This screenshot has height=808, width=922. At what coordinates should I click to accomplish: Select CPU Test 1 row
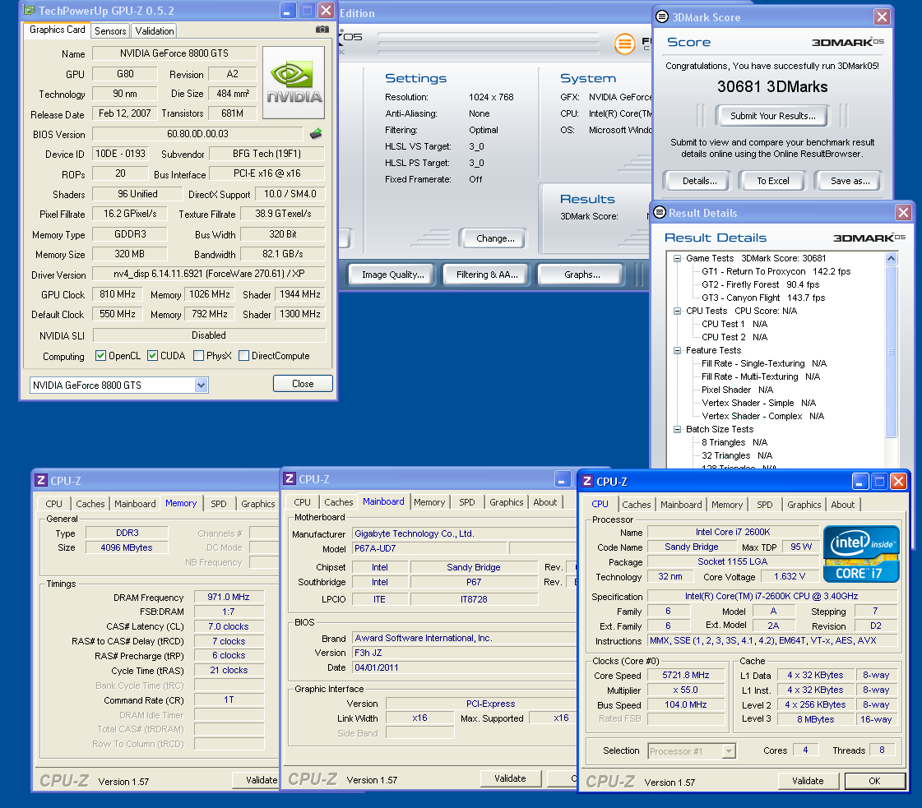click(734, 324)
